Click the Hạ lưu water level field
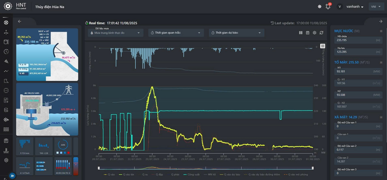 tap(358, 52)
